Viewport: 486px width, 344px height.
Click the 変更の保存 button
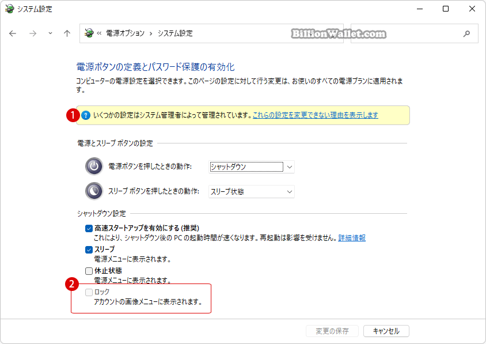click(x=332, y=331)
